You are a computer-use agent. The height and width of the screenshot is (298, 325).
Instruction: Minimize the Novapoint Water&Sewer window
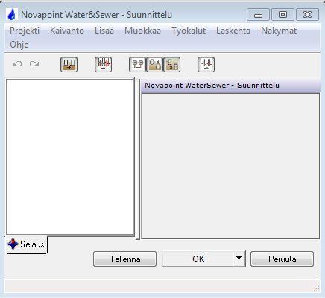(258, 15)
